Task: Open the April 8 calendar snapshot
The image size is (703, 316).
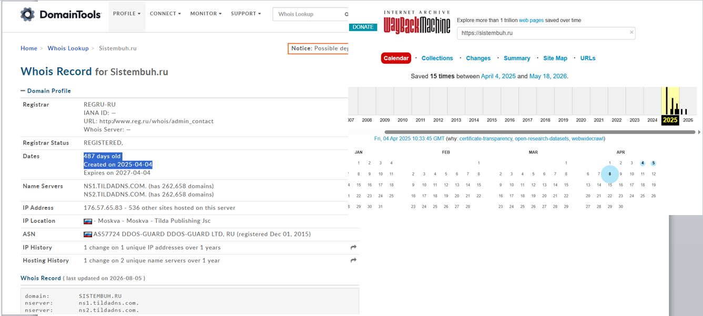Action: (x=610, y=174)
